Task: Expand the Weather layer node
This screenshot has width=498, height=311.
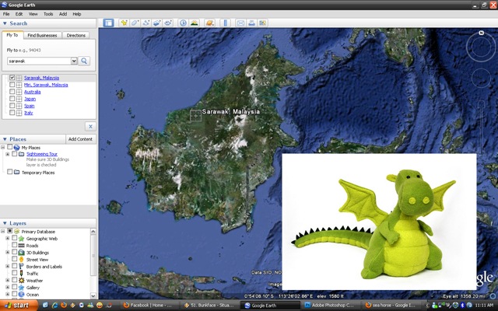Action: click(x=8, y=280)
